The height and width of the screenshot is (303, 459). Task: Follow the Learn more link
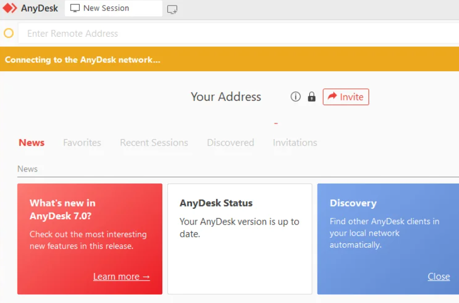(122, 276)
